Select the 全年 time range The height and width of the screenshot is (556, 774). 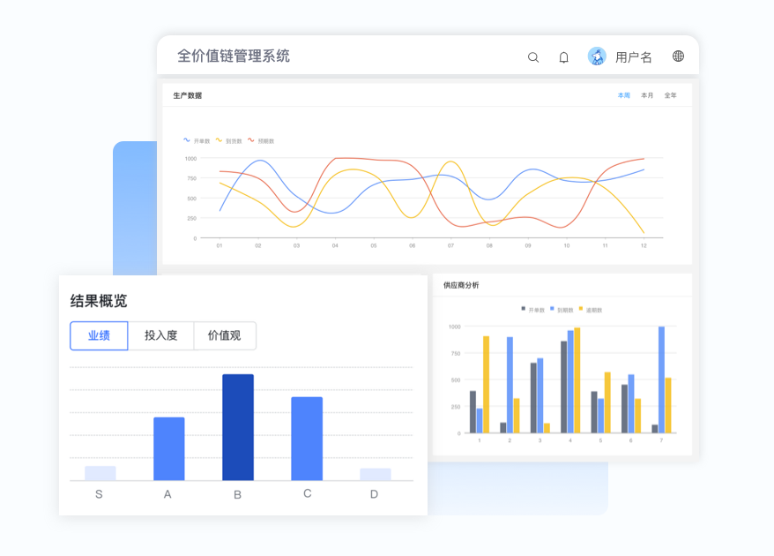click(670, 95)
